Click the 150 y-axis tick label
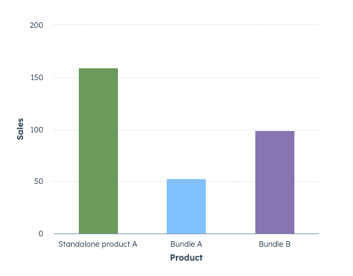 click(x=37, y=77)
